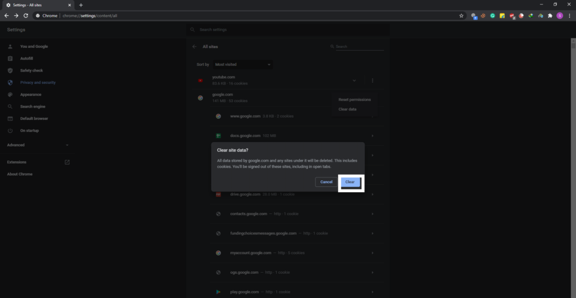Open the Extensions link in sidebar

pyautogui.click(x=38, y=162)
